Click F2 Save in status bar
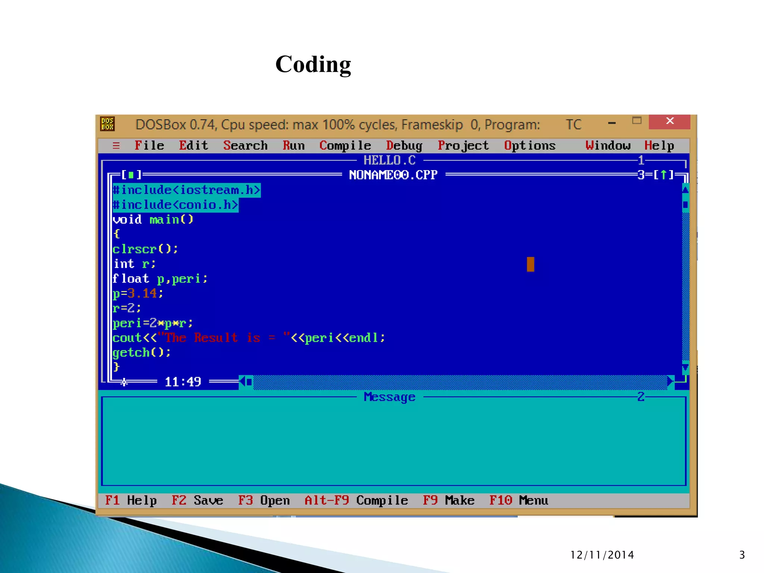Screen dimensions: 764x573 point(197,500)
